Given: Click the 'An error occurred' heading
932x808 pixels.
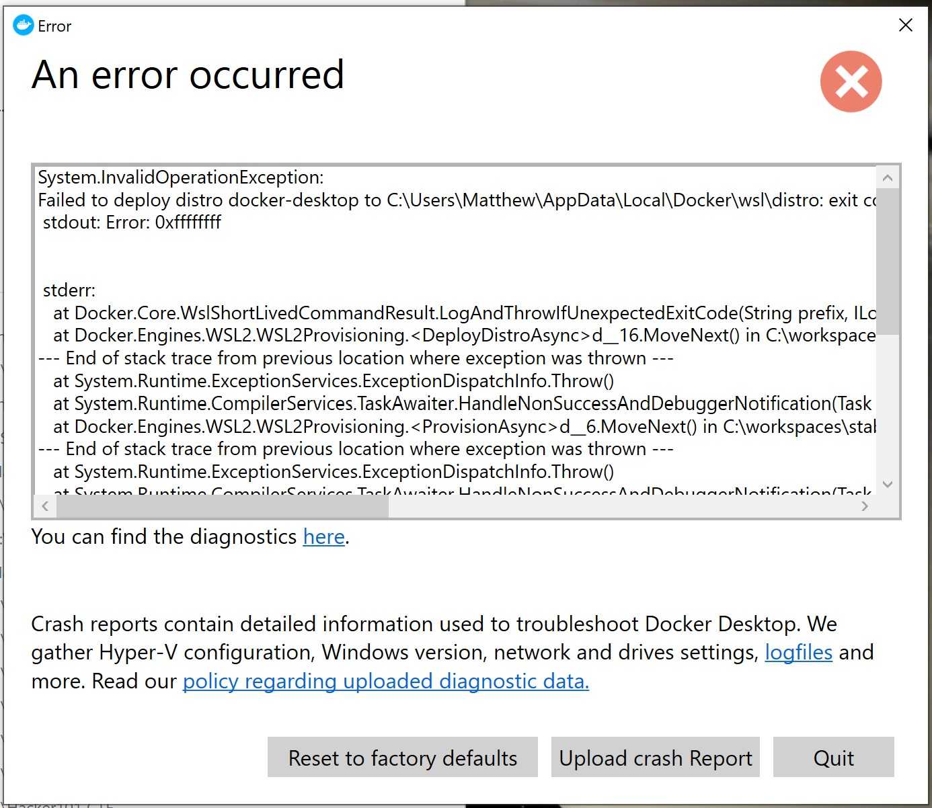Looking at the screenshot, I should point(188,75).
